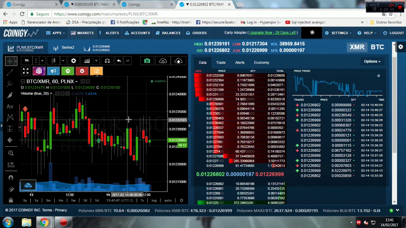This screenshot has width=406, height=228.
Task: Toggle visibility of BTC/XMR series
Action: point(82,81)
